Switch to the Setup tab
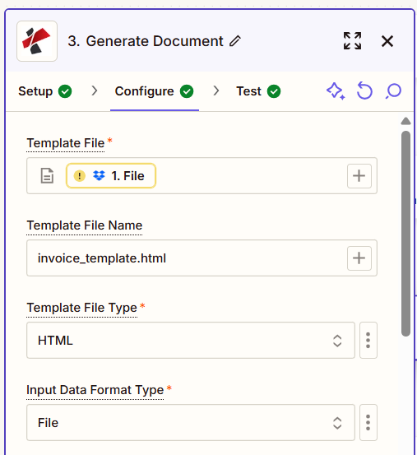Screen dimensions: 417x455 tap(45, 91)
